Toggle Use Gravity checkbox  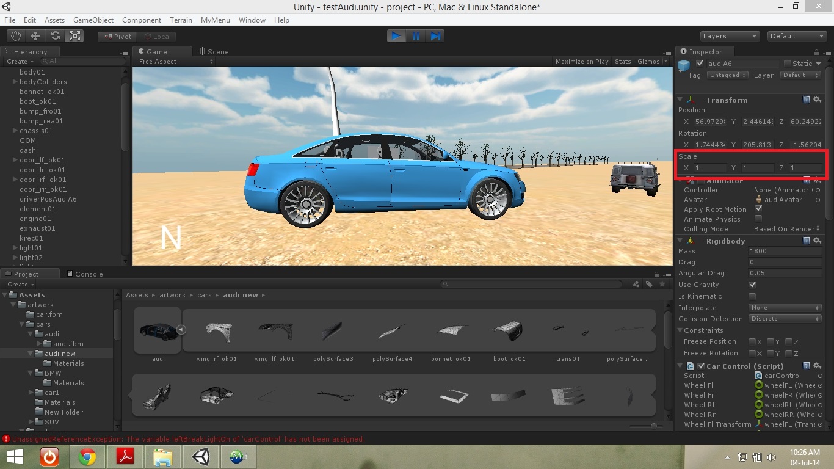(752, 285)
